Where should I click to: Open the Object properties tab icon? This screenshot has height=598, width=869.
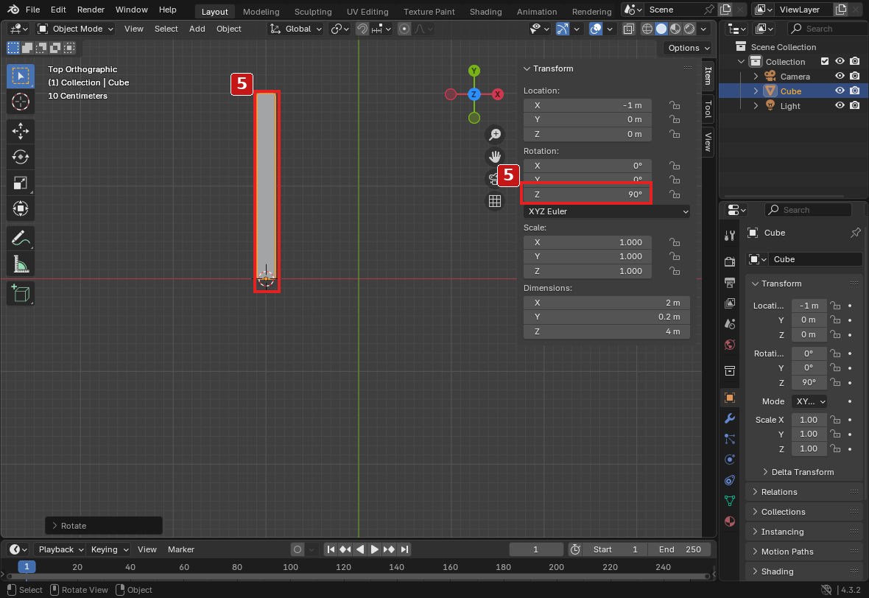click(730, 398)
